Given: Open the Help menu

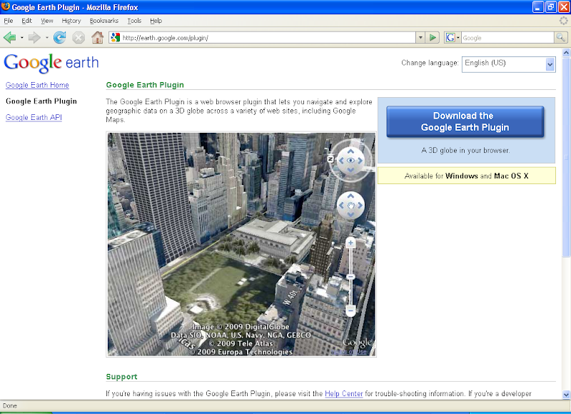Looking at the screenshot, I should point(156,21).
